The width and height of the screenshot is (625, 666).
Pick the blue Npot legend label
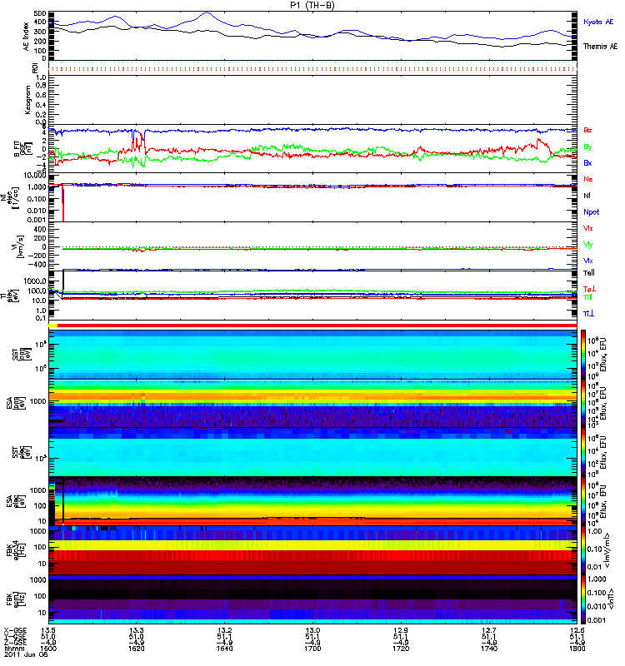591,211
